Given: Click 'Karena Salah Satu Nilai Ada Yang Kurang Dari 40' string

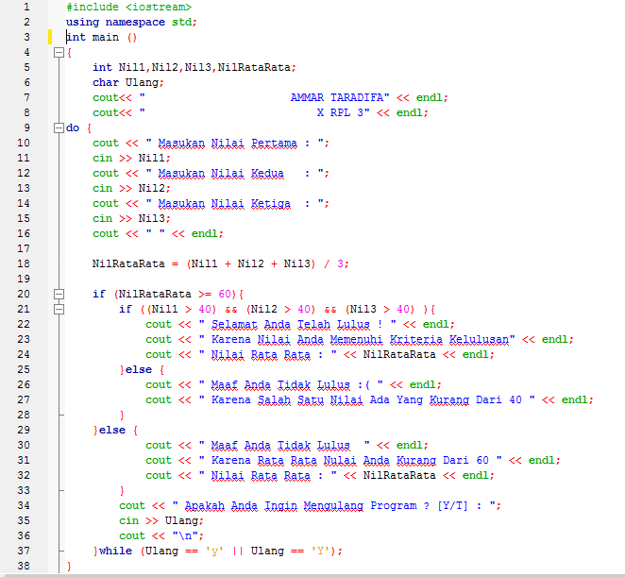Looking at the screenshot, I should pyautogui.click(x=366, y=400).
